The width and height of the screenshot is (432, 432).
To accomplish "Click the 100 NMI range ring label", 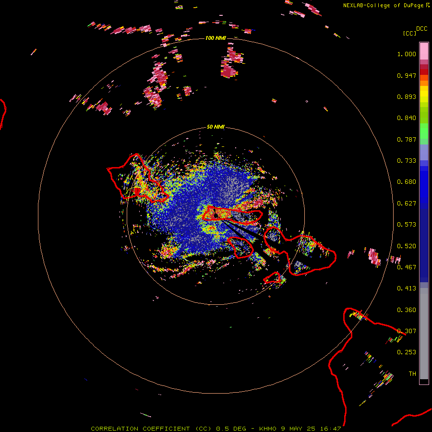I will pos(216,38).
